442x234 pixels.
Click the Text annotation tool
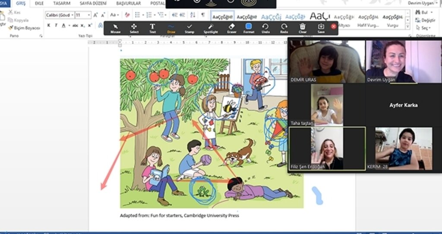click(x=152, y=28)
